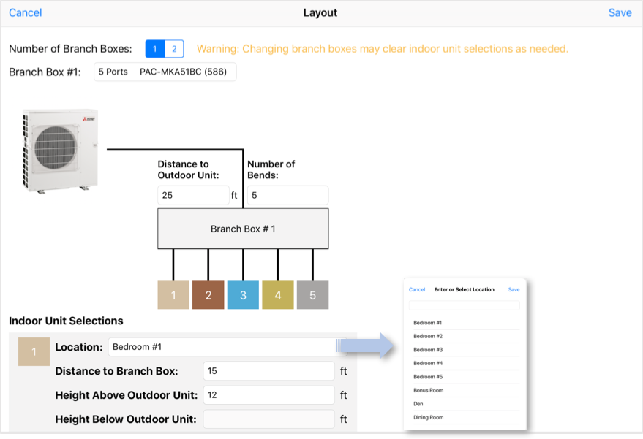Cancel the Layout screen

click(26, 12)
